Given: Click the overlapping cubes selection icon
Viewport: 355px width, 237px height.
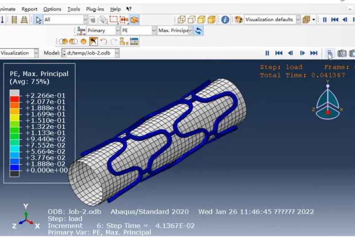Looking at the screenshot, I should point(104,20).
